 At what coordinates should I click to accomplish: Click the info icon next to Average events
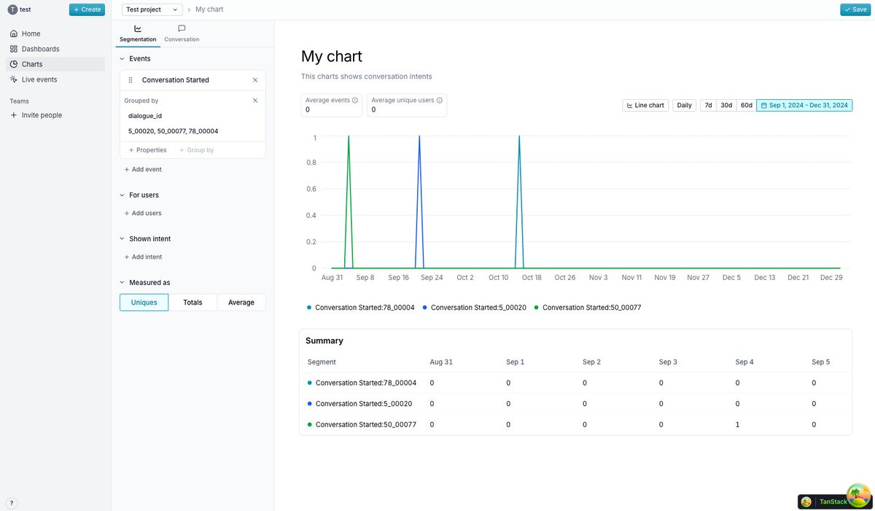pos(355,101)
